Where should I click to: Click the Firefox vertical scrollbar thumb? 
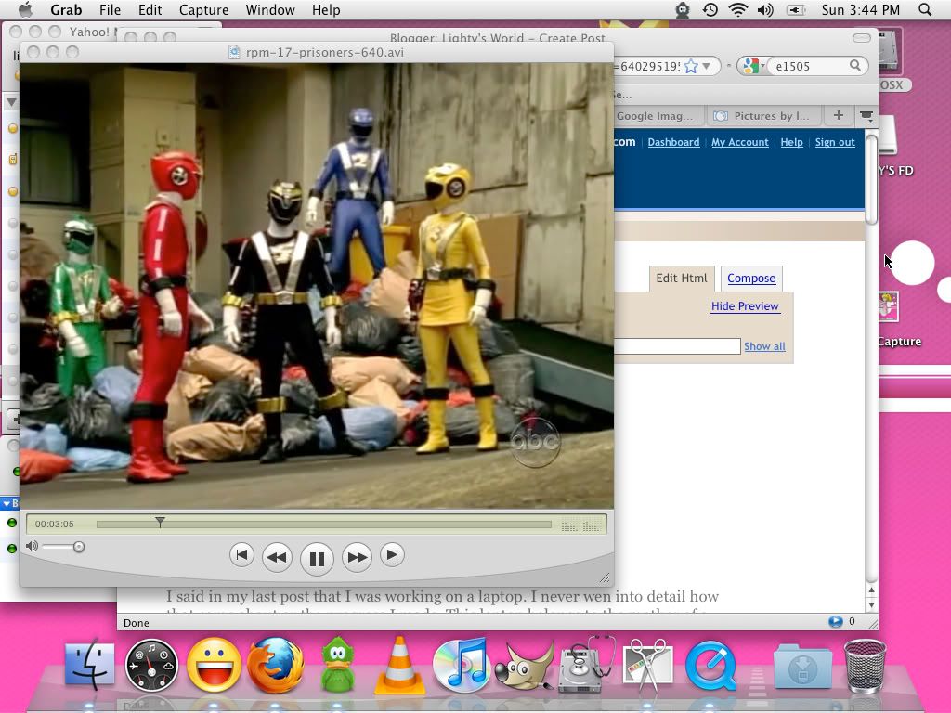pos(871,180)
